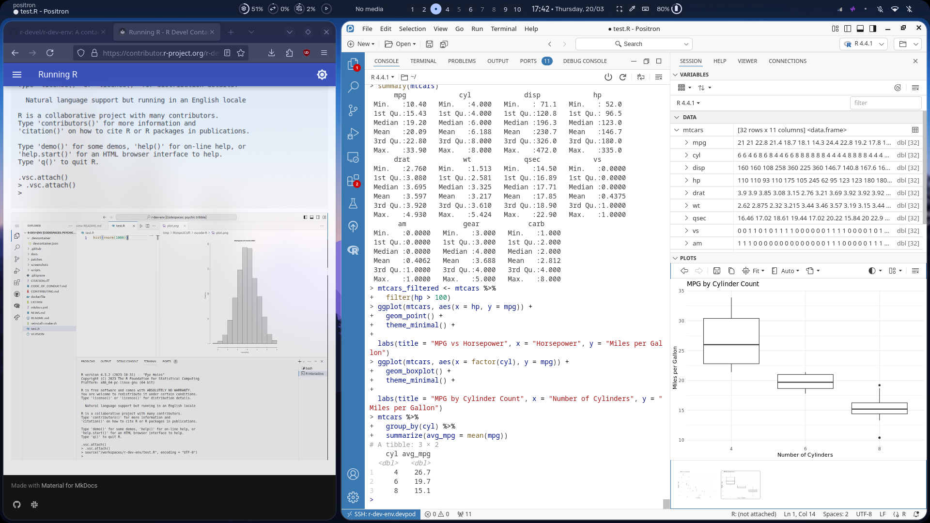Open the Accounts menu in Positron
Image resolution: width=930 pixels, height=523 pixels.
(x=353, y=474)
